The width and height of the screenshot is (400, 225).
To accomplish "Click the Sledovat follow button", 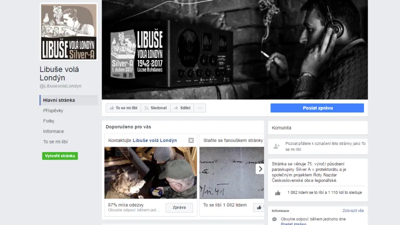I will click(x=155, y=108).
